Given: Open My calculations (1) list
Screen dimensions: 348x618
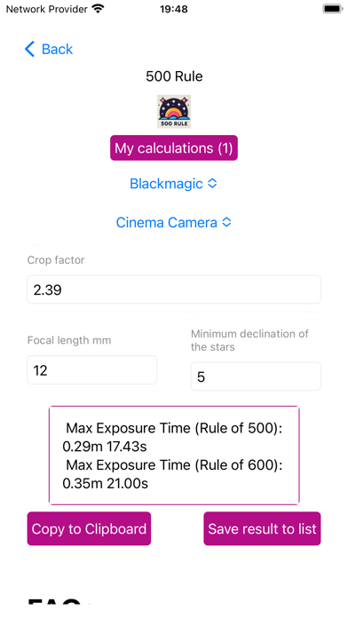Looking at the screenshot, I should [x=174, y=147].
